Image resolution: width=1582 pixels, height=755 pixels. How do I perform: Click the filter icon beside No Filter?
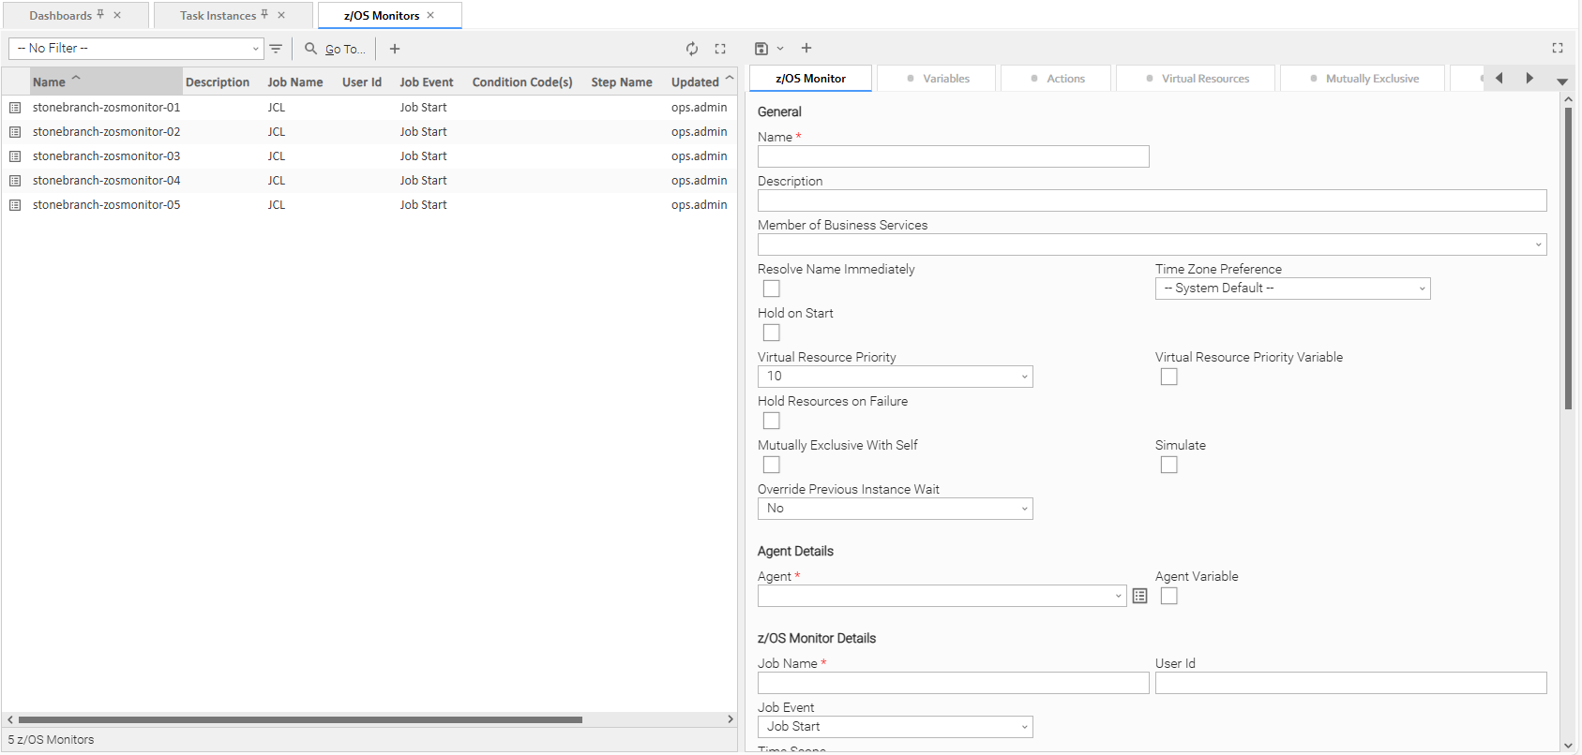pos(276,49)
